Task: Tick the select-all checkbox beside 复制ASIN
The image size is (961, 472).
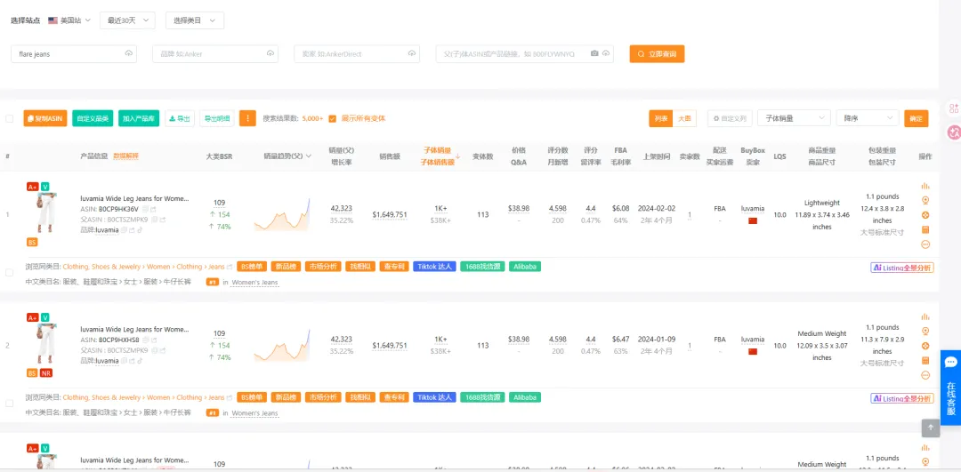Action: click(9, 119)
